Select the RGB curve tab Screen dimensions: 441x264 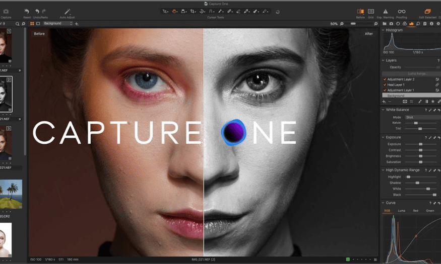[387, 211]
